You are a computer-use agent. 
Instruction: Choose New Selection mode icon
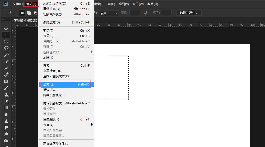(x=22, y=13)
